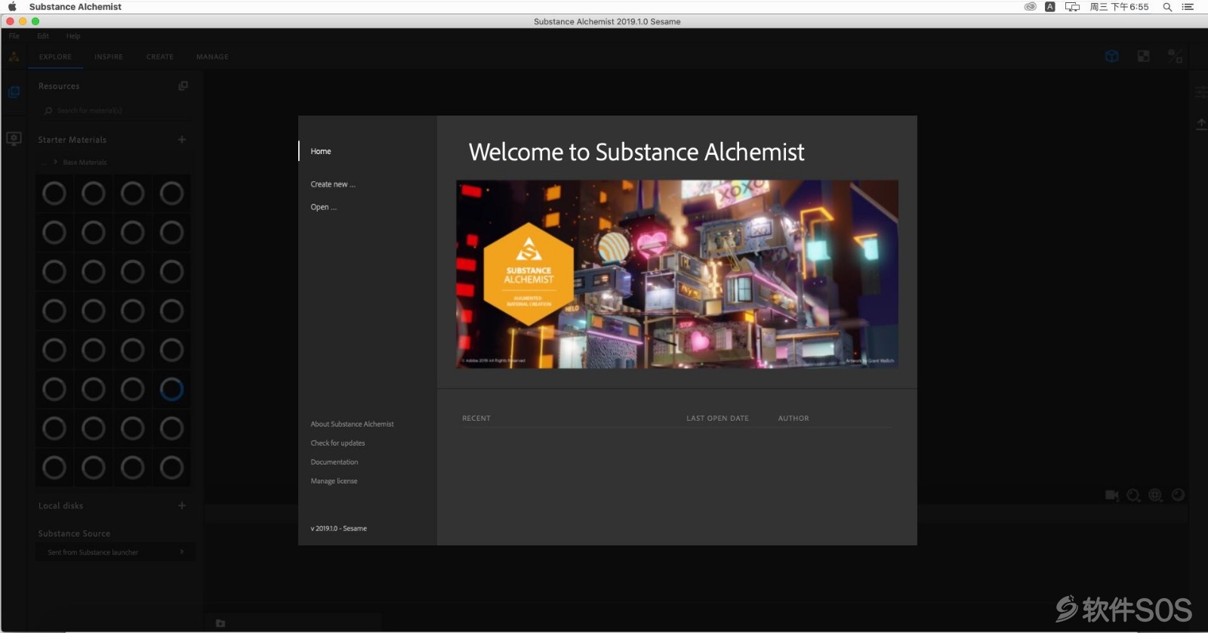Open the Help menu

(72, 36)
